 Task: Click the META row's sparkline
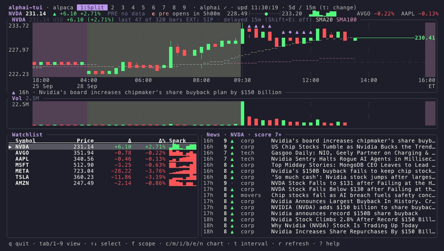183,171
